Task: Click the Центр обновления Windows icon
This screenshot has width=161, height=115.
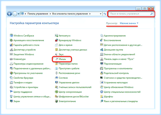Action: pos(101,87)
